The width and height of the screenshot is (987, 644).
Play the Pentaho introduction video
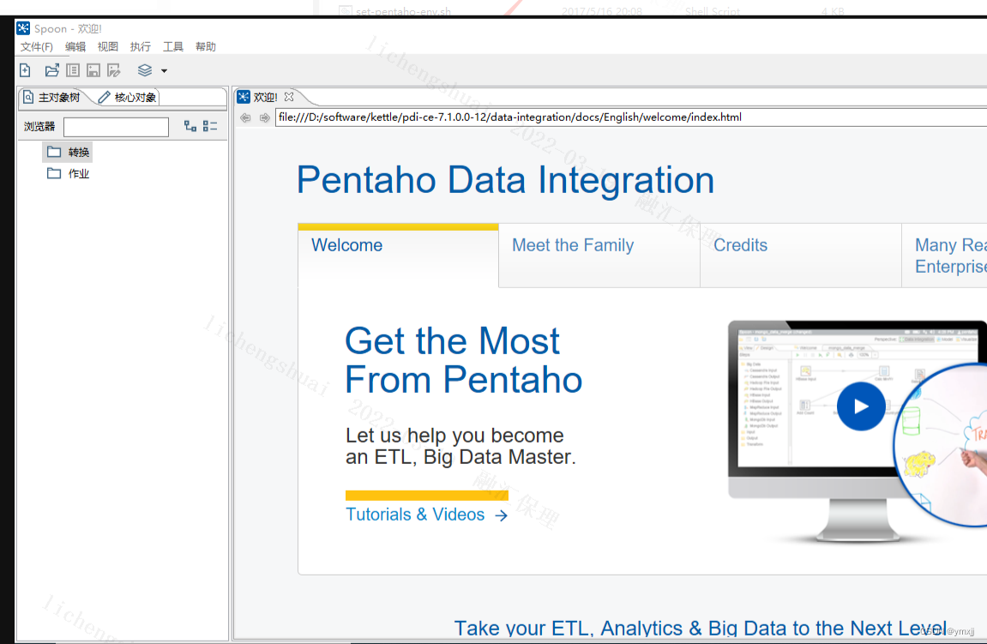point(861,406)
